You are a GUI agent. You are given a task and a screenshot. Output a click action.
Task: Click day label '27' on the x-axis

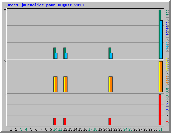click(140, 129)
